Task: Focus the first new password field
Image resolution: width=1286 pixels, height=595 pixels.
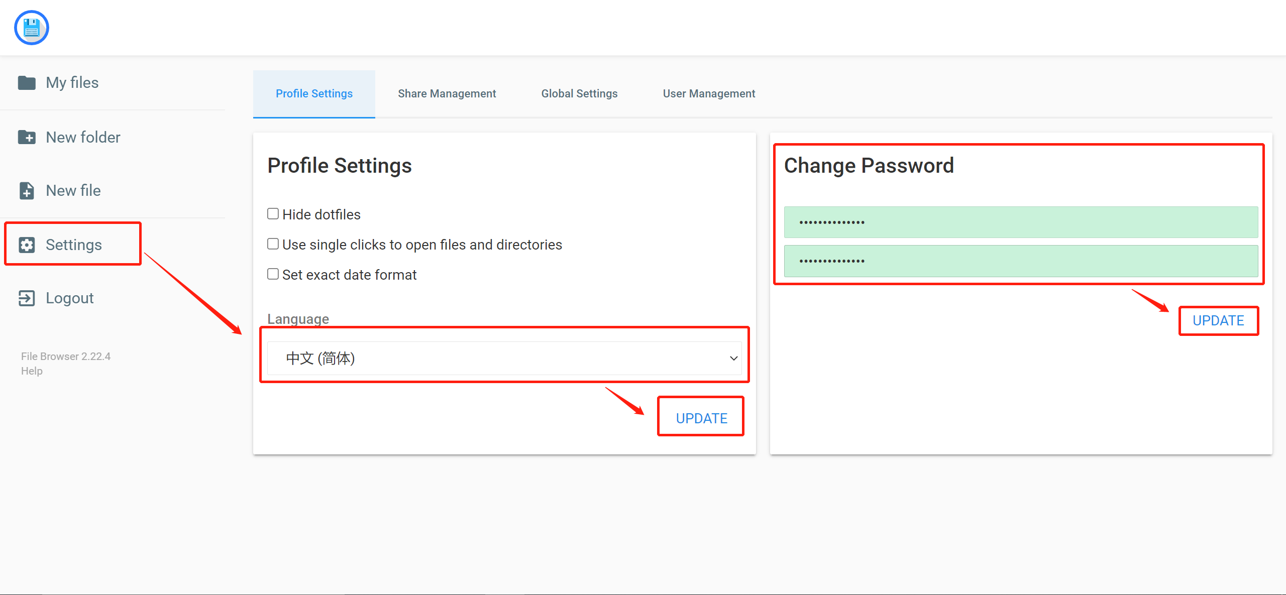Action: tap(1021, 222)
